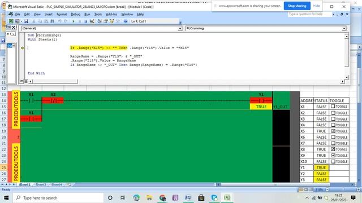This screenshot has width=362, height=203.
Task: Open Find with the binoculars icon
Action: pos(53,21)
